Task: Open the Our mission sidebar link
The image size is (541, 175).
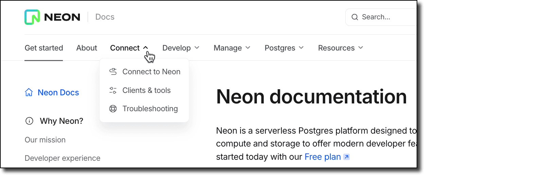Action: 45,140
